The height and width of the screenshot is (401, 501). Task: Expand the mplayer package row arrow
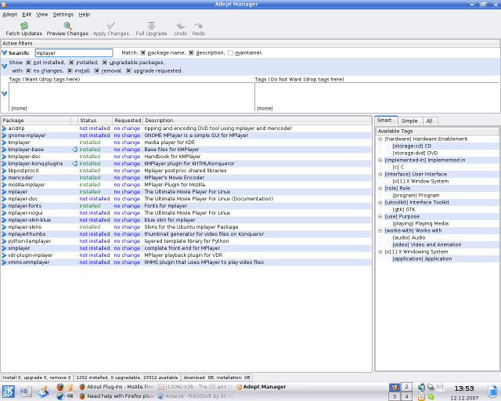click(x=4, y=191)
